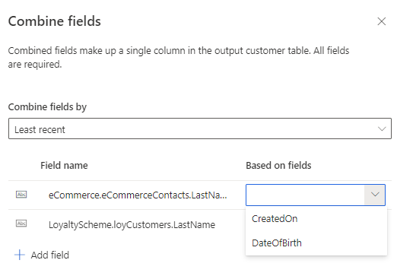Click the text type icon for loyCustomers.LastName

point(21,224)
